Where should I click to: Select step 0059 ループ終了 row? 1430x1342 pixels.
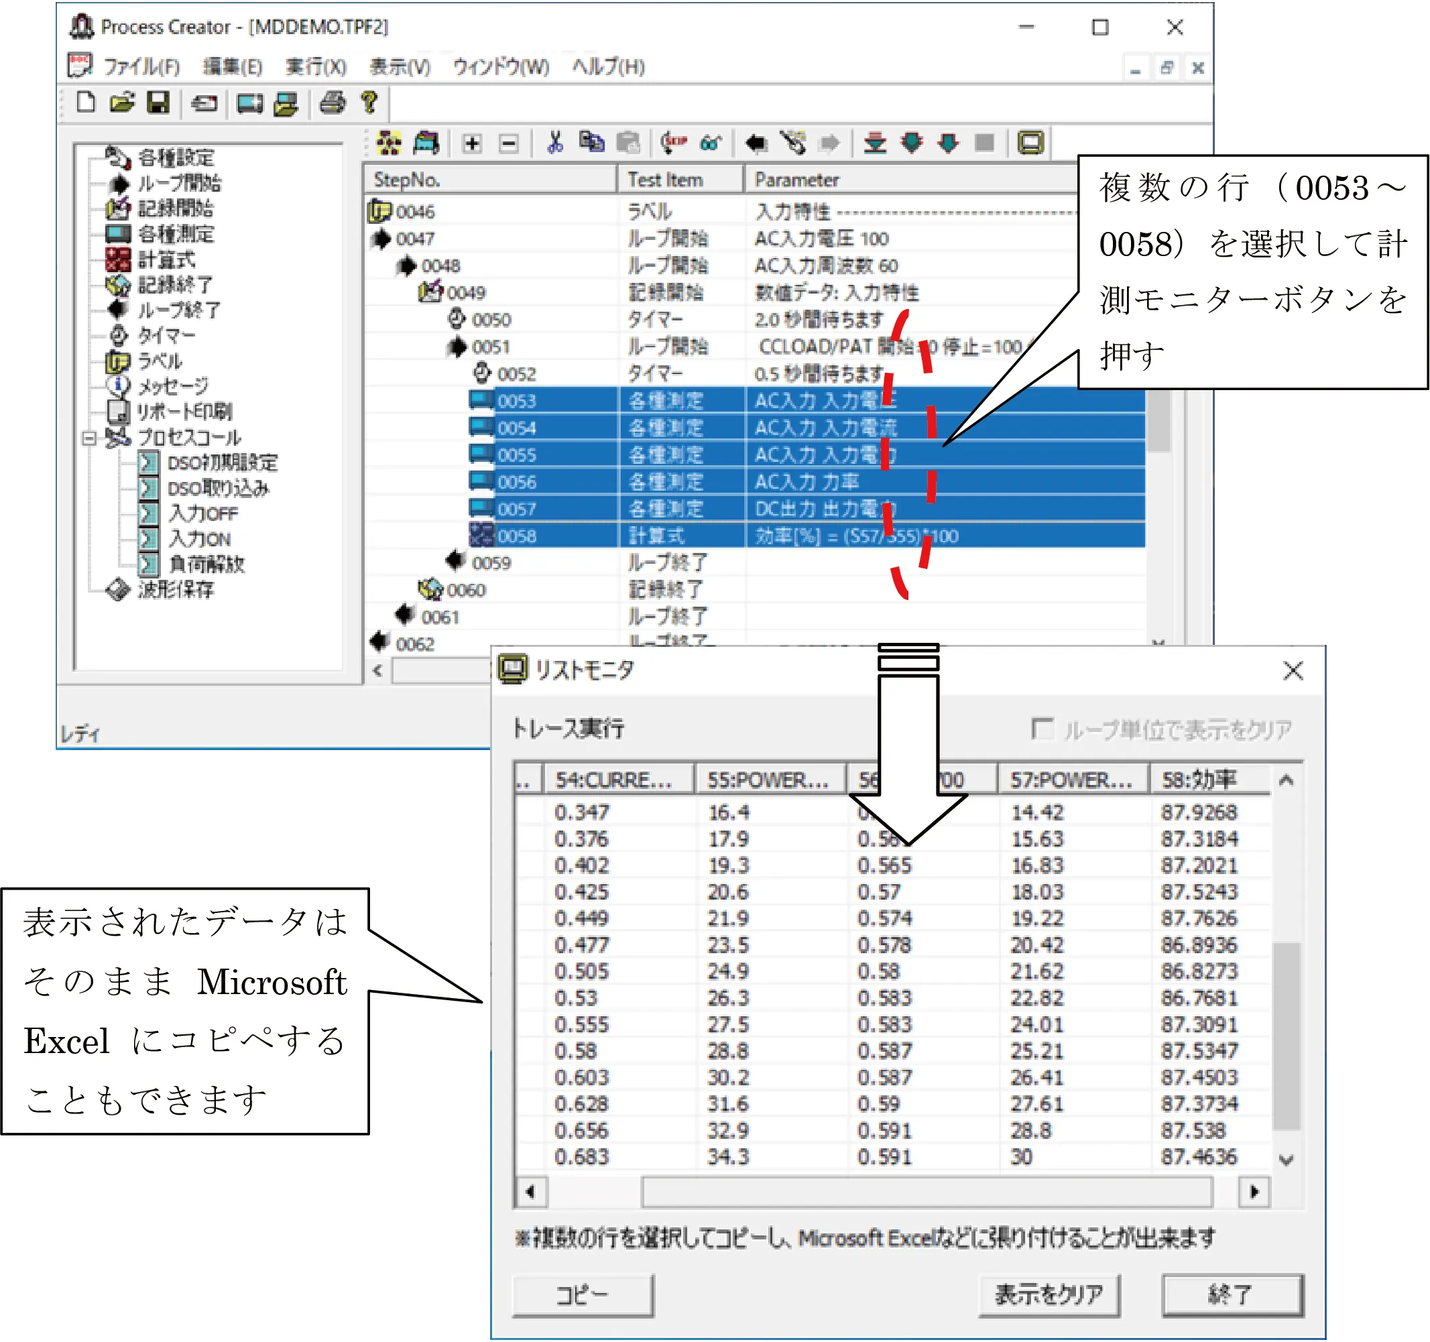(x=491, y=562)
